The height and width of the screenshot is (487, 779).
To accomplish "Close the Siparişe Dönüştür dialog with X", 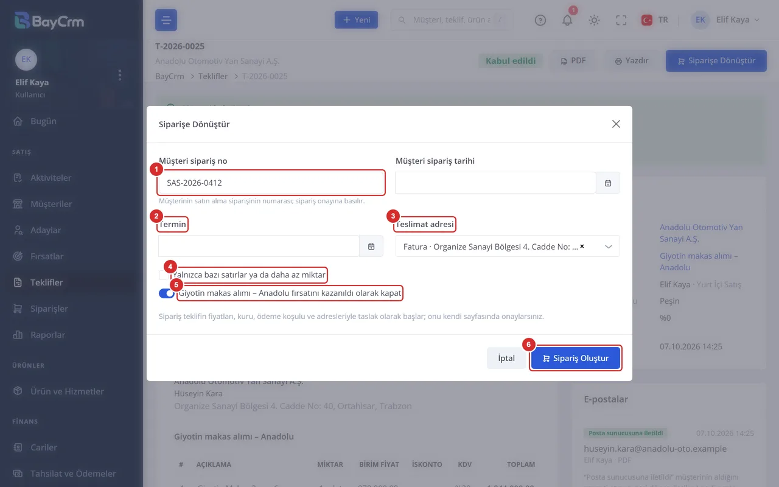I will coord(616,124).
